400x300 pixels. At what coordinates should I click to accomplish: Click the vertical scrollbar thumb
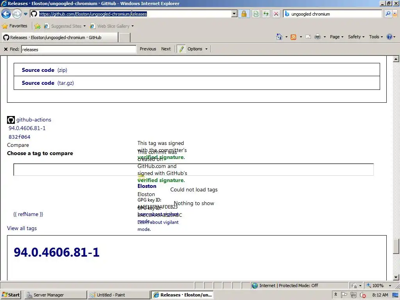[396, 246]
